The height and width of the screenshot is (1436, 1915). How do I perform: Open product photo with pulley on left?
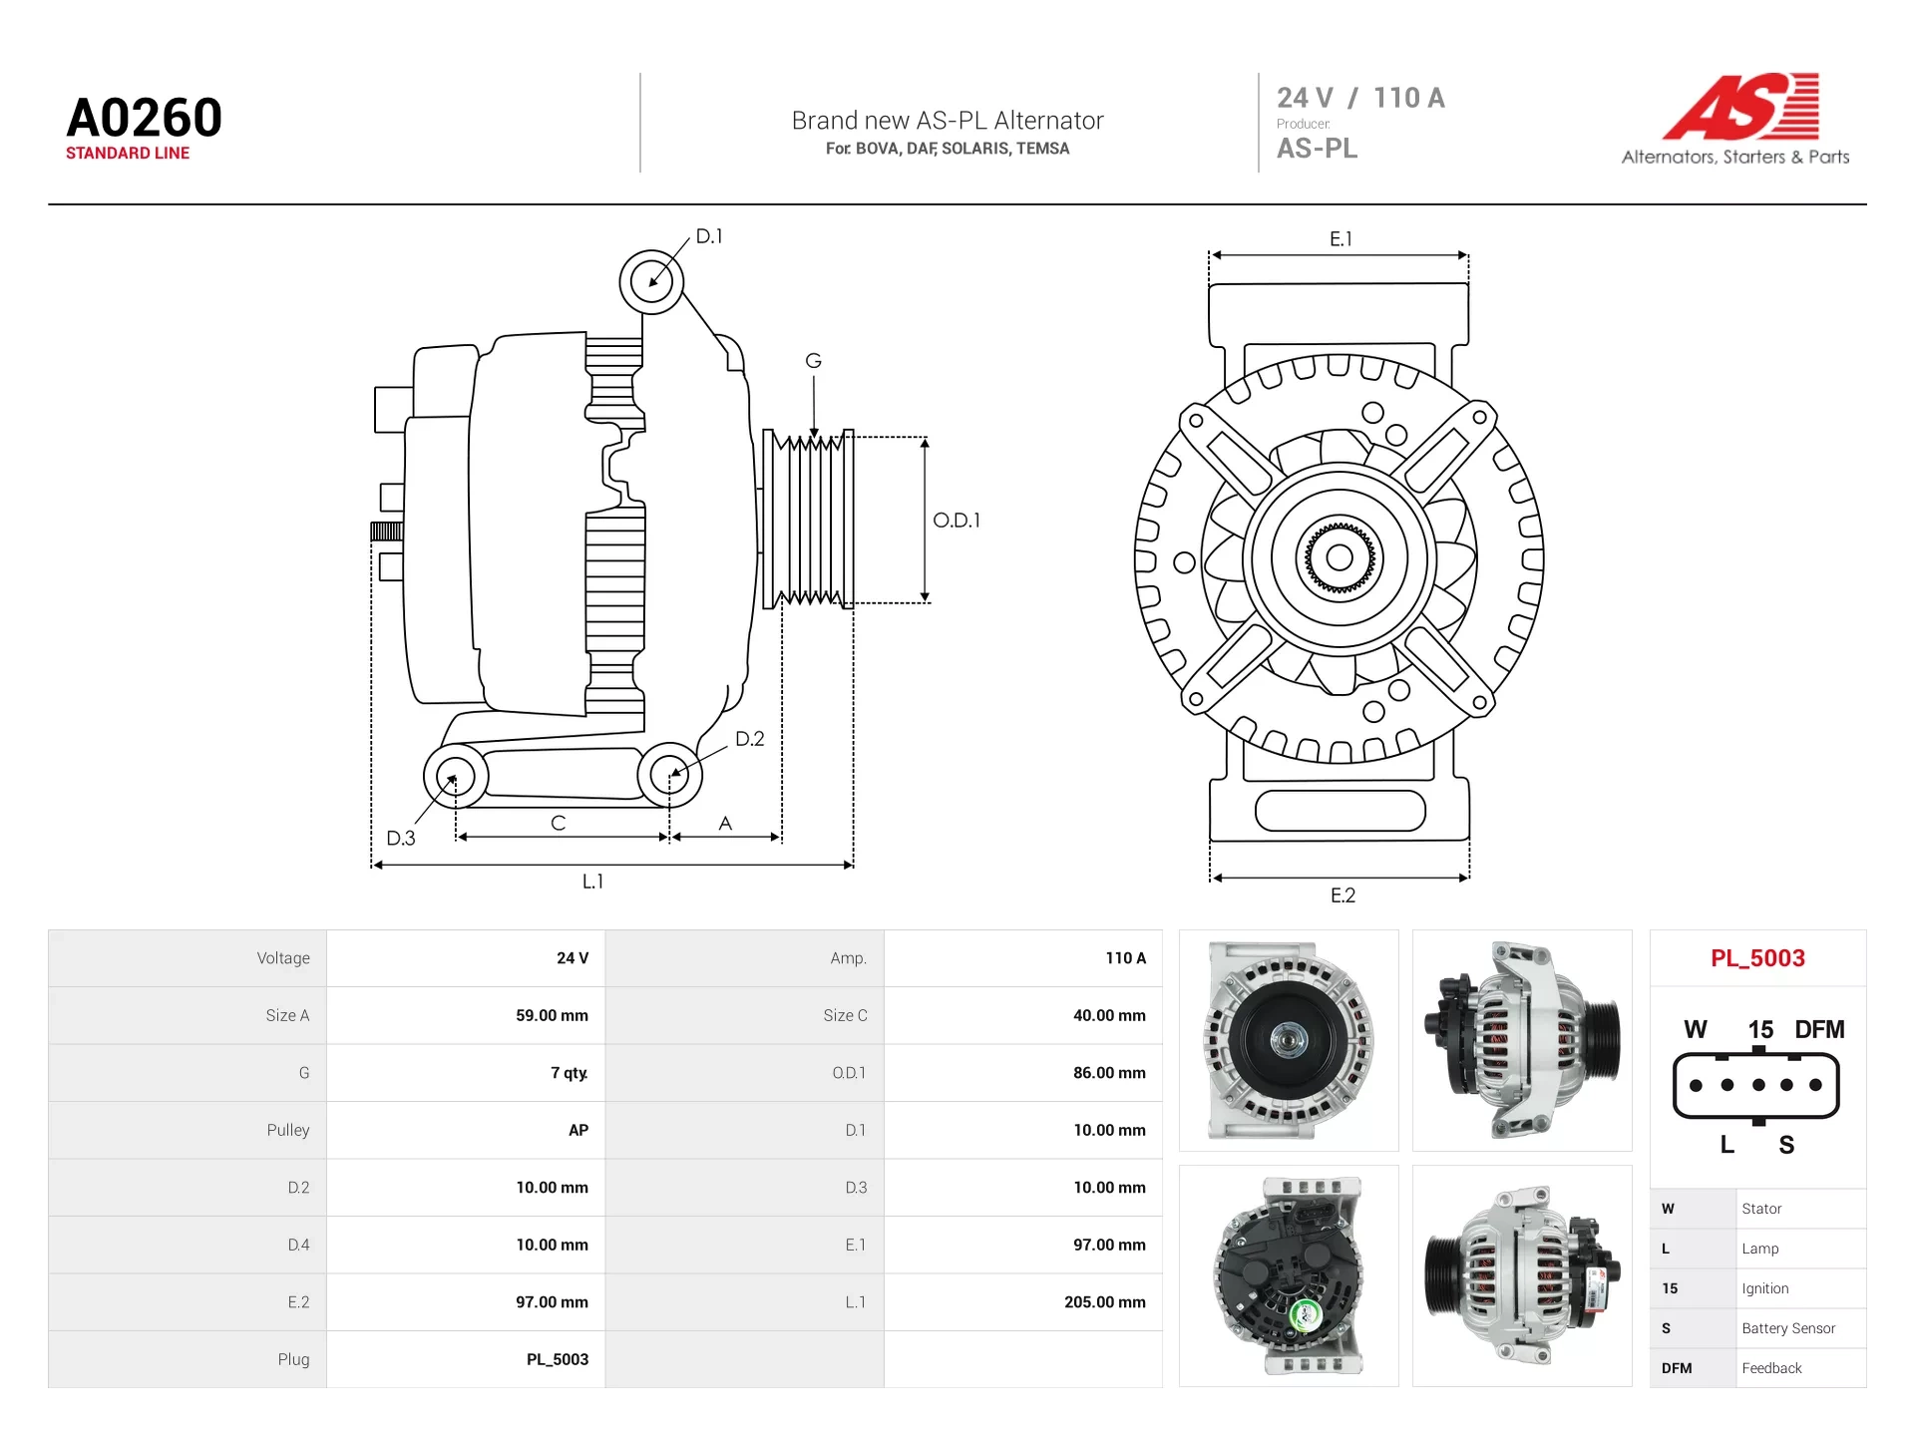(x=1522, y=1275)
